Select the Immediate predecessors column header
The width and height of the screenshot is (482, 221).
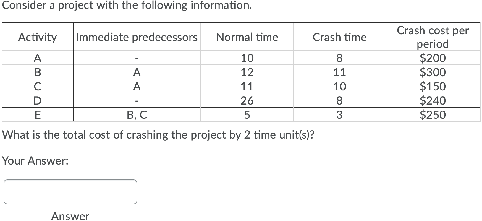click(x=137, y=37)
